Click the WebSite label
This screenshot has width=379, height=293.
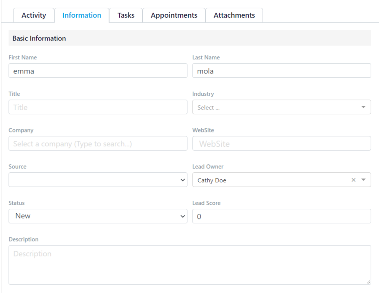[x=203, y=130]
